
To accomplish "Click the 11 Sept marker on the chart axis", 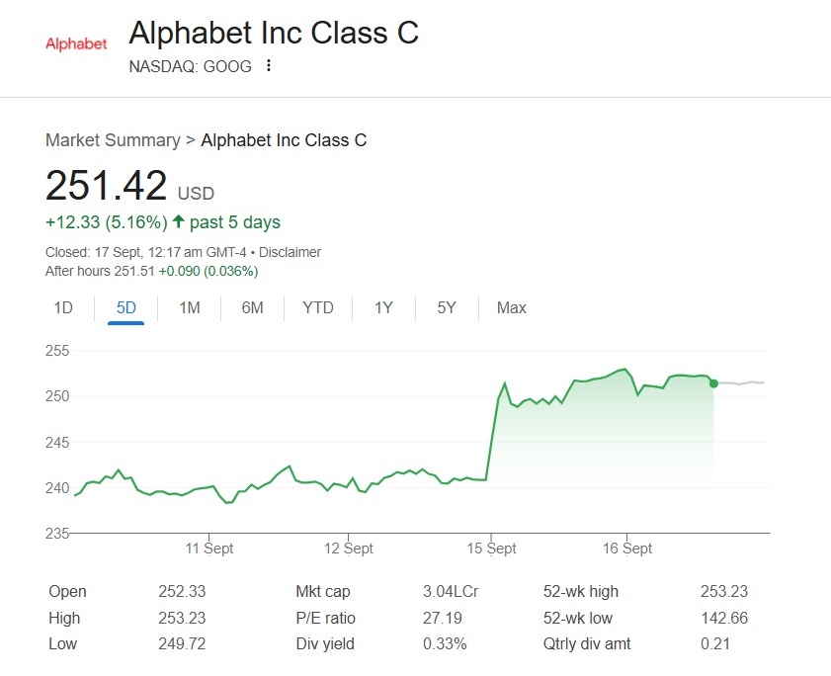I will 208,549.
